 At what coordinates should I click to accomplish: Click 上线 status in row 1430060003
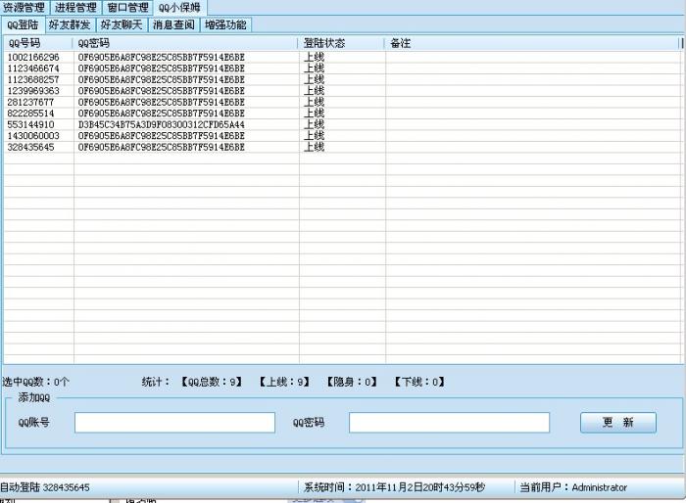[x=315, y=136]
